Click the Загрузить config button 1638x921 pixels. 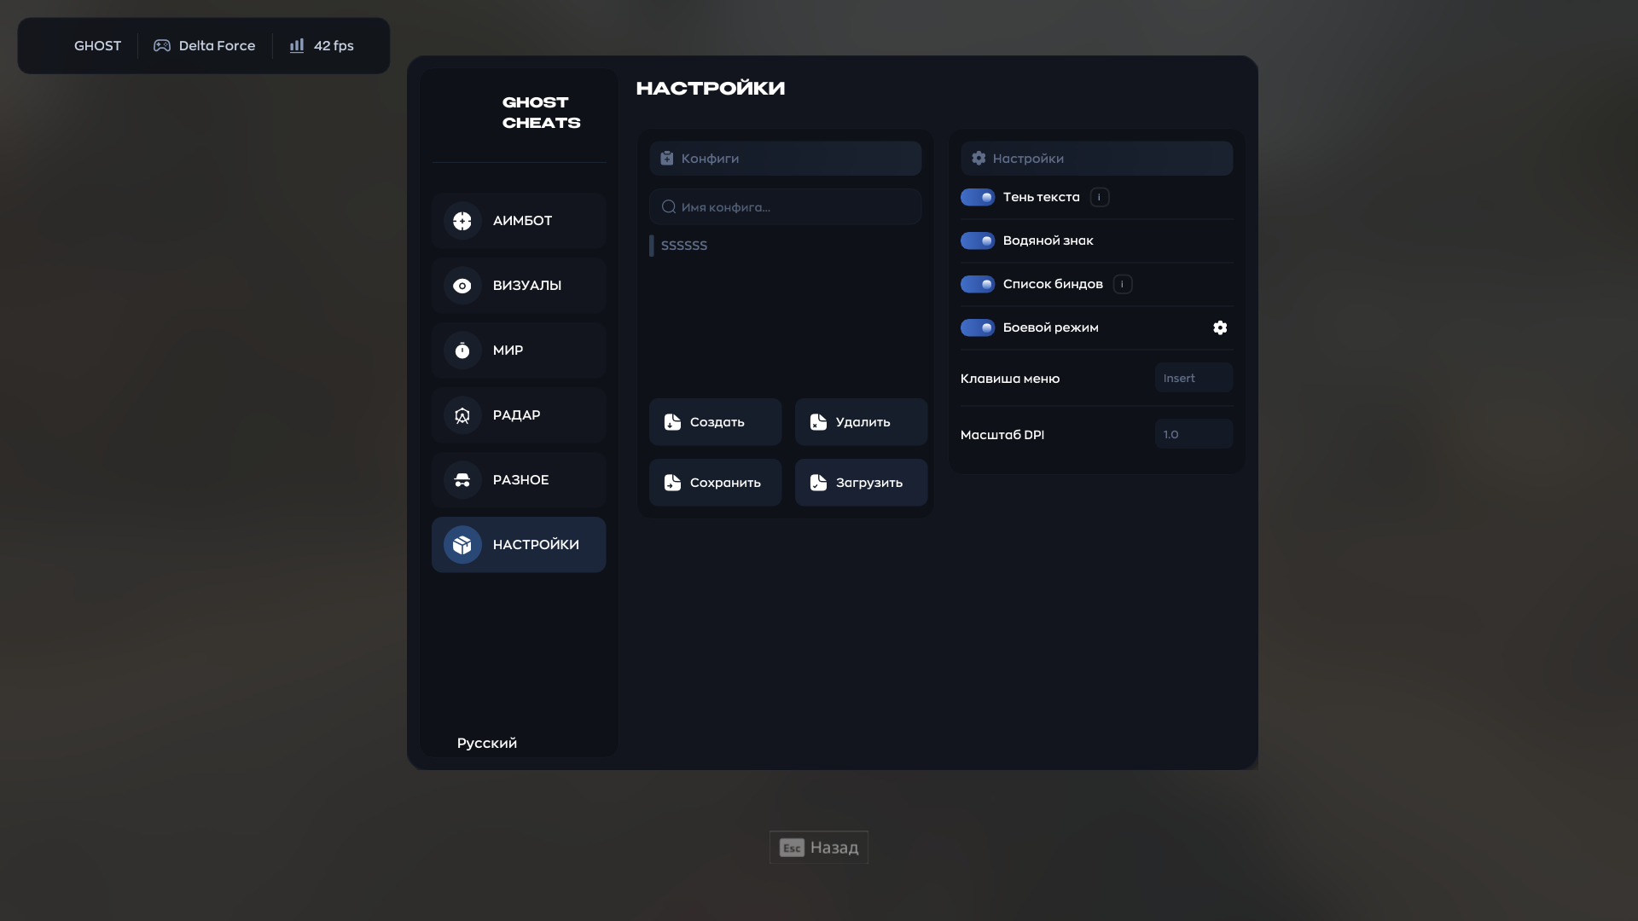861,483
